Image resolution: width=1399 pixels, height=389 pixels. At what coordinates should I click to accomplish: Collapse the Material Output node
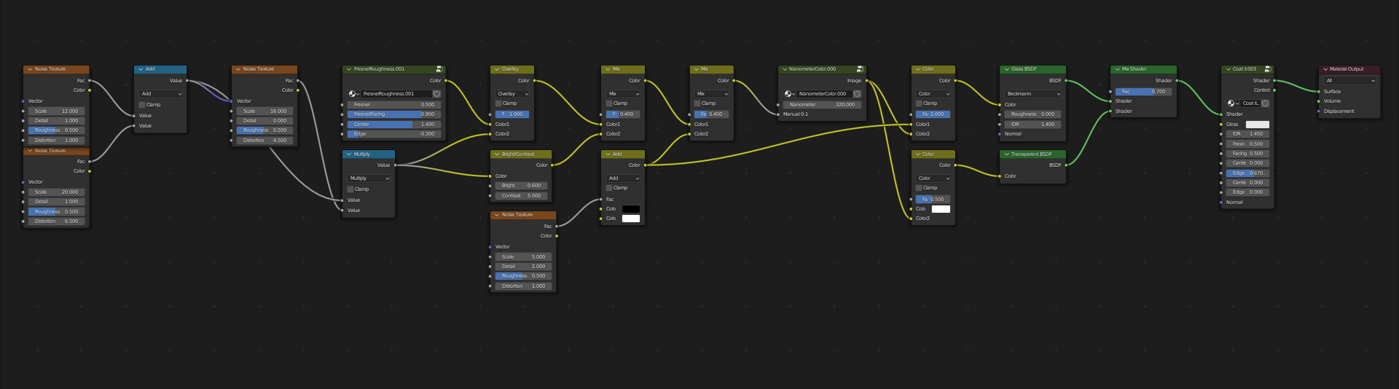[x=1325, y=69]
